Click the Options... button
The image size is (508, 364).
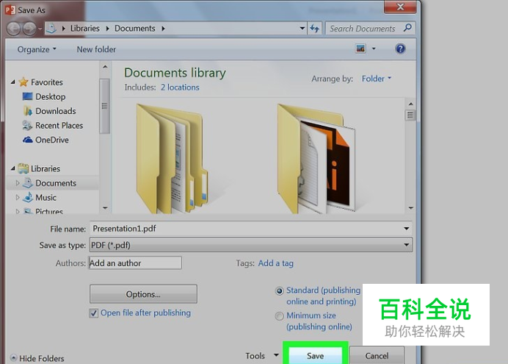point(143,294)
